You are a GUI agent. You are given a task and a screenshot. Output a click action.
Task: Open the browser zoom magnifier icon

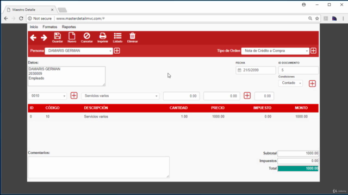[x=310, y=18]
